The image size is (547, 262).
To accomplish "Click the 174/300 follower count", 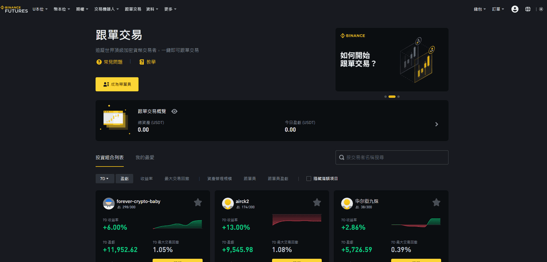I will (x=248, y=207).
